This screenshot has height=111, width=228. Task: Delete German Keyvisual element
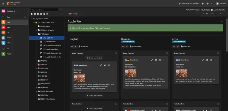pos(160,60)
